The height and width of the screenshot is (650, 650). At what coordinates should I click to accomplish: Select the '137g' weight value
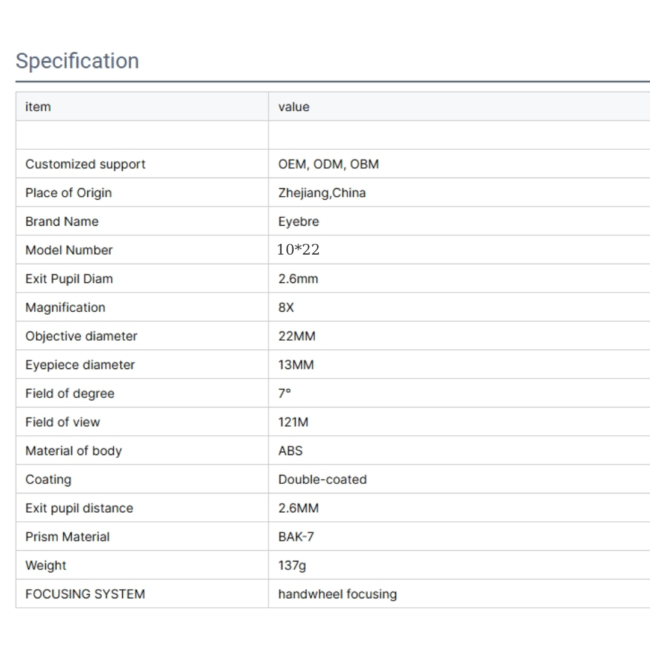pyautogui.click(x=292, y=566)
